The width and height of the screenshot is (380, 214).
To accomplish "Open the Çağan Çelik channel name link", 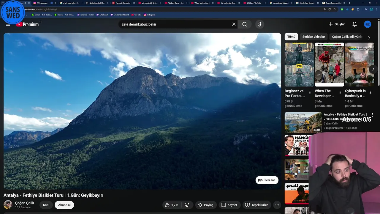I will coord(25,203).
